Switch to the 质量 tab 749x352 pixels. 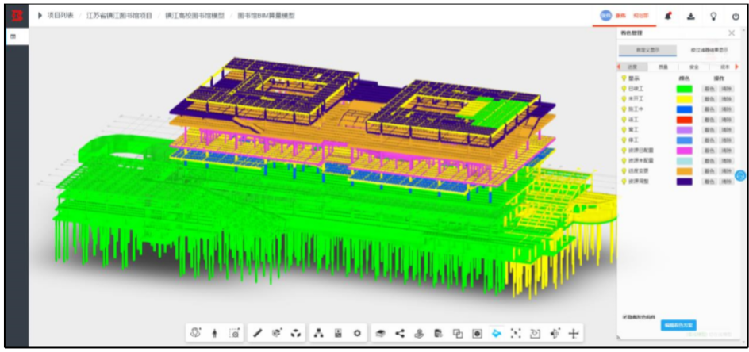click(663, 67)
